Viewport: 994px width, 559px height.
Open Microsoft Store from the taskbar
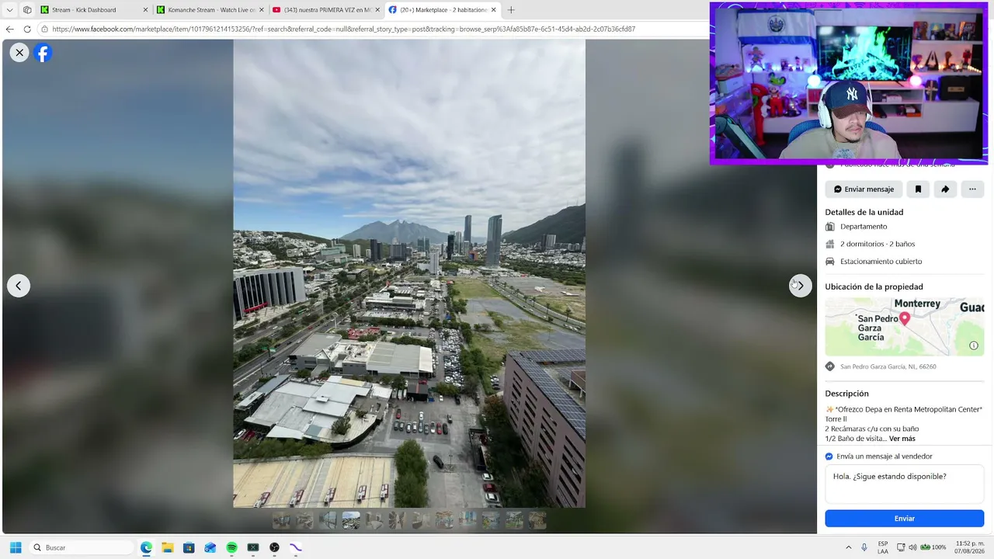(189, 547)
